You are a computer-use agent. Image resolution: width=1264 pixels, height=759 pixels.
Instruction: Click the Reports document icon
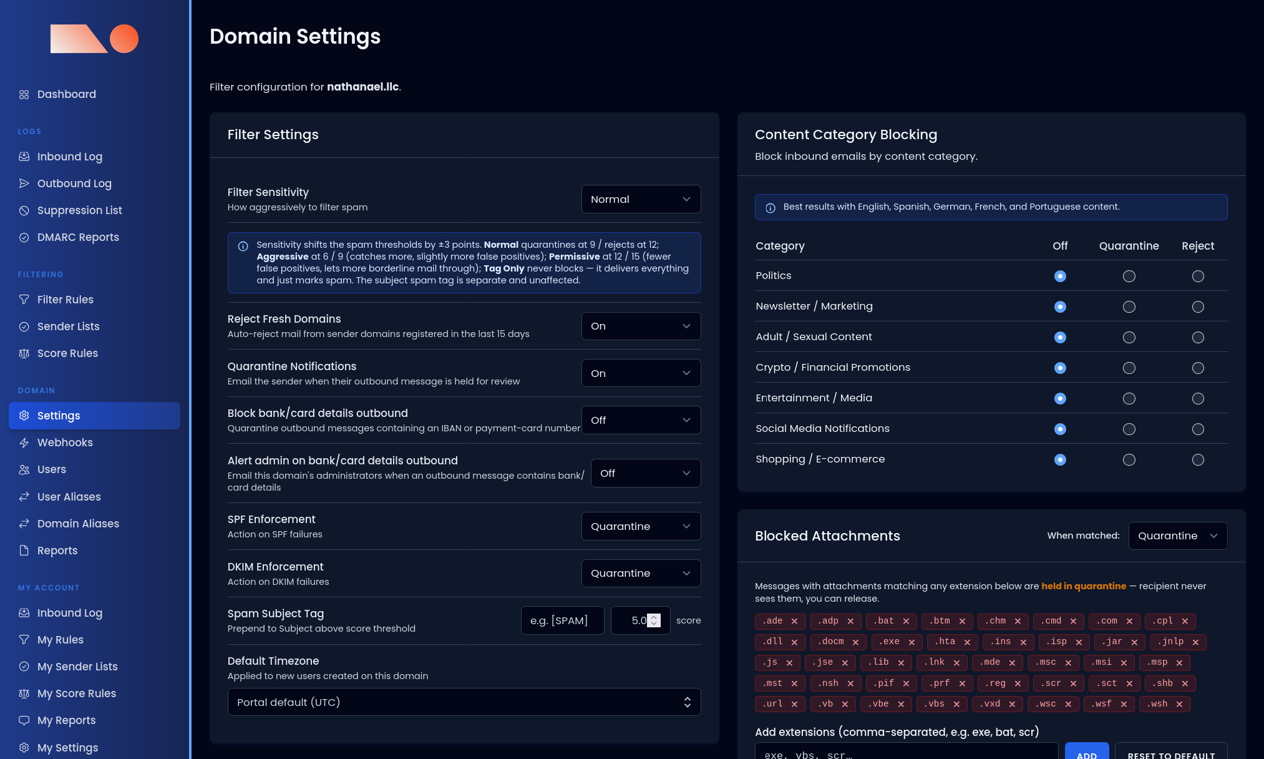click(x=24, y=551)
